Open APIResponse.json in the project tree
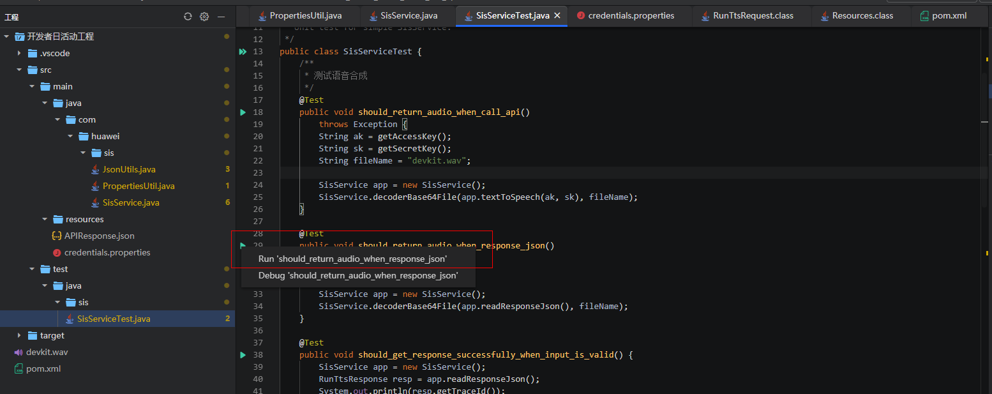 point(99,236)
